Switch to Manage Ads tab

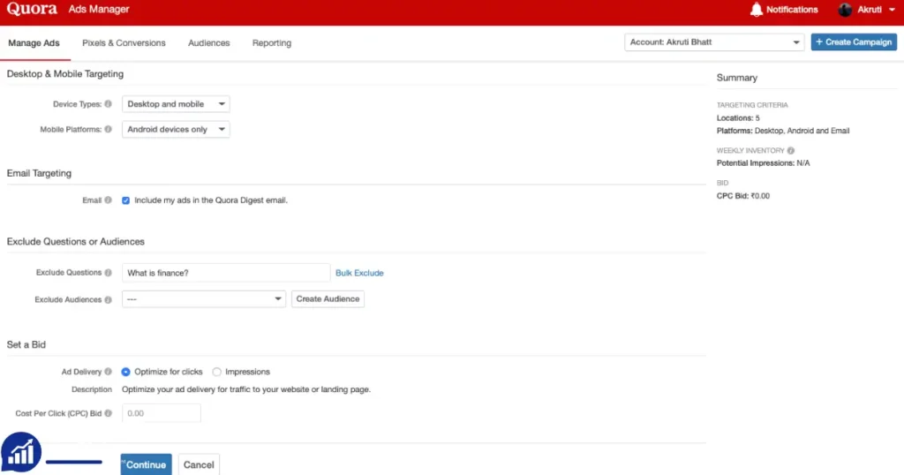34,42
